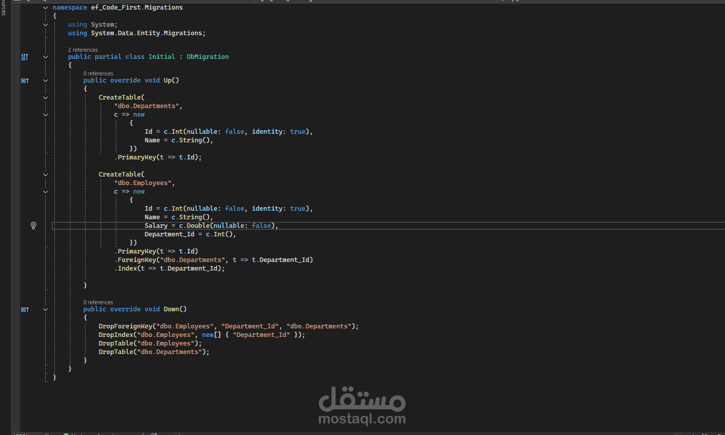Click the DropIndex call in Down()
Image resolution: width=725 pixels, height=435 pixels.
tap(116, 335)
